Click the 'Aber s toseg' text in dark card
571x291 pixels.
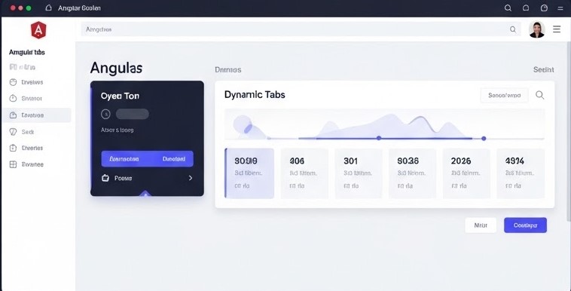click(x=118, y=130)
